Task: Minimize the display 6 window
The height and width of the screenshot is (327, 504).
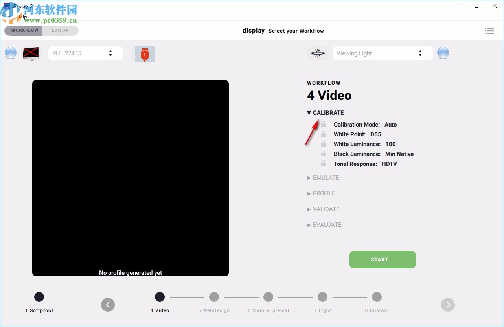Action: pyautogui.click(x=458, y=6)
